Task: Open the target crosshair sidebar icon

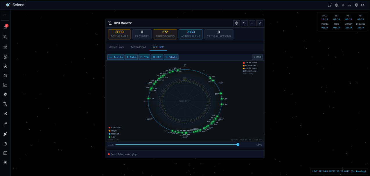Action: 5,94
